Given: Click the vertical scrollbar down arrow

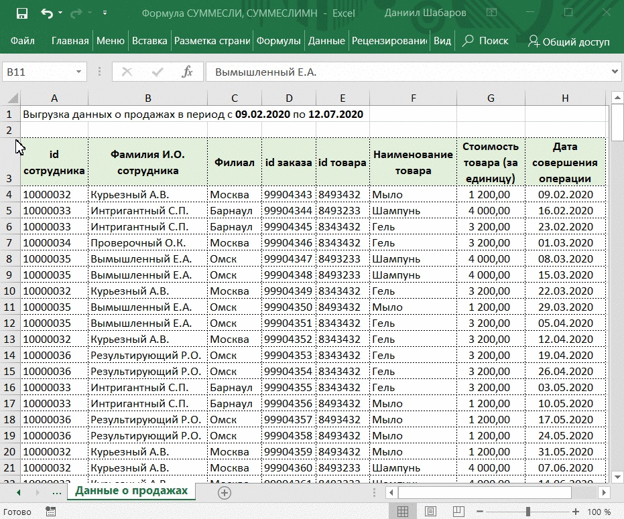Looking at the screenshot, I should coord(618,476).
